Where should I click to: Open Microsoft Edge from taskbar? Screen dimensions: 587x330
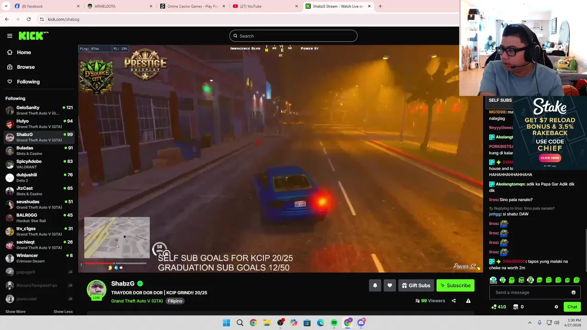click(x=321, y=323)
